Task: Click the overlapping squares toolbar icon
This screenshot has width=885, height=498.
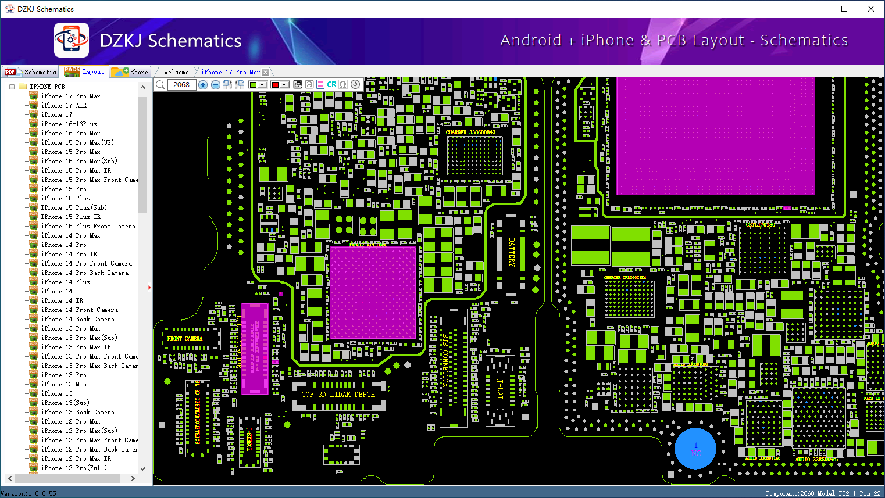Action: tap(298, 85)
